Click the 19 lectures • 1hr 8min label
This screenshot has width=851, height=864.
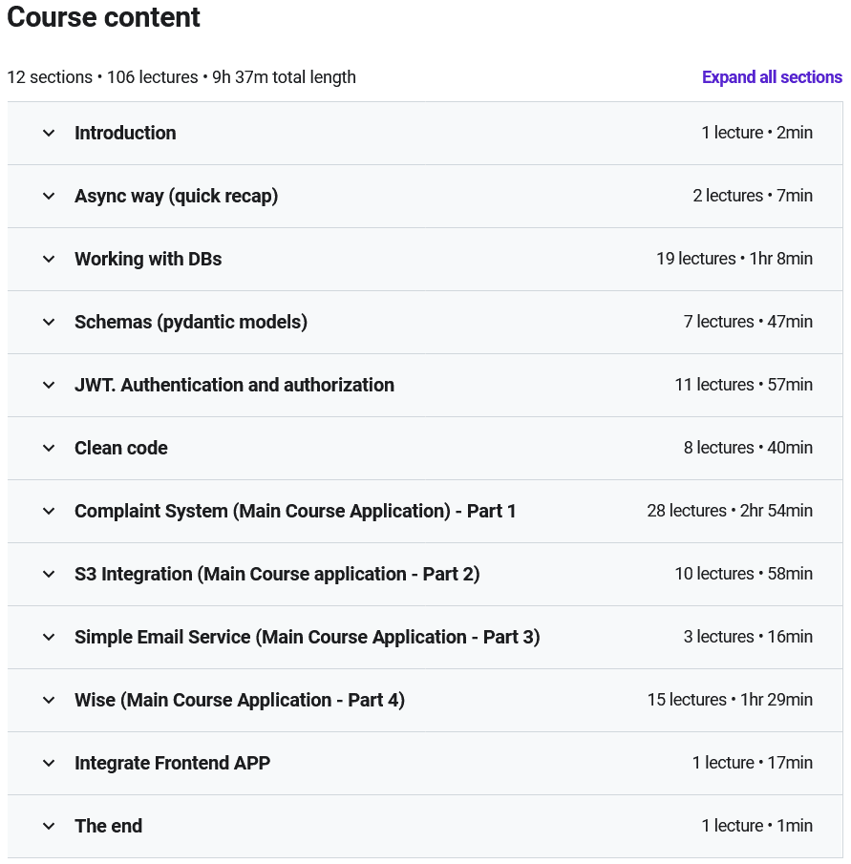pos(734,259)
